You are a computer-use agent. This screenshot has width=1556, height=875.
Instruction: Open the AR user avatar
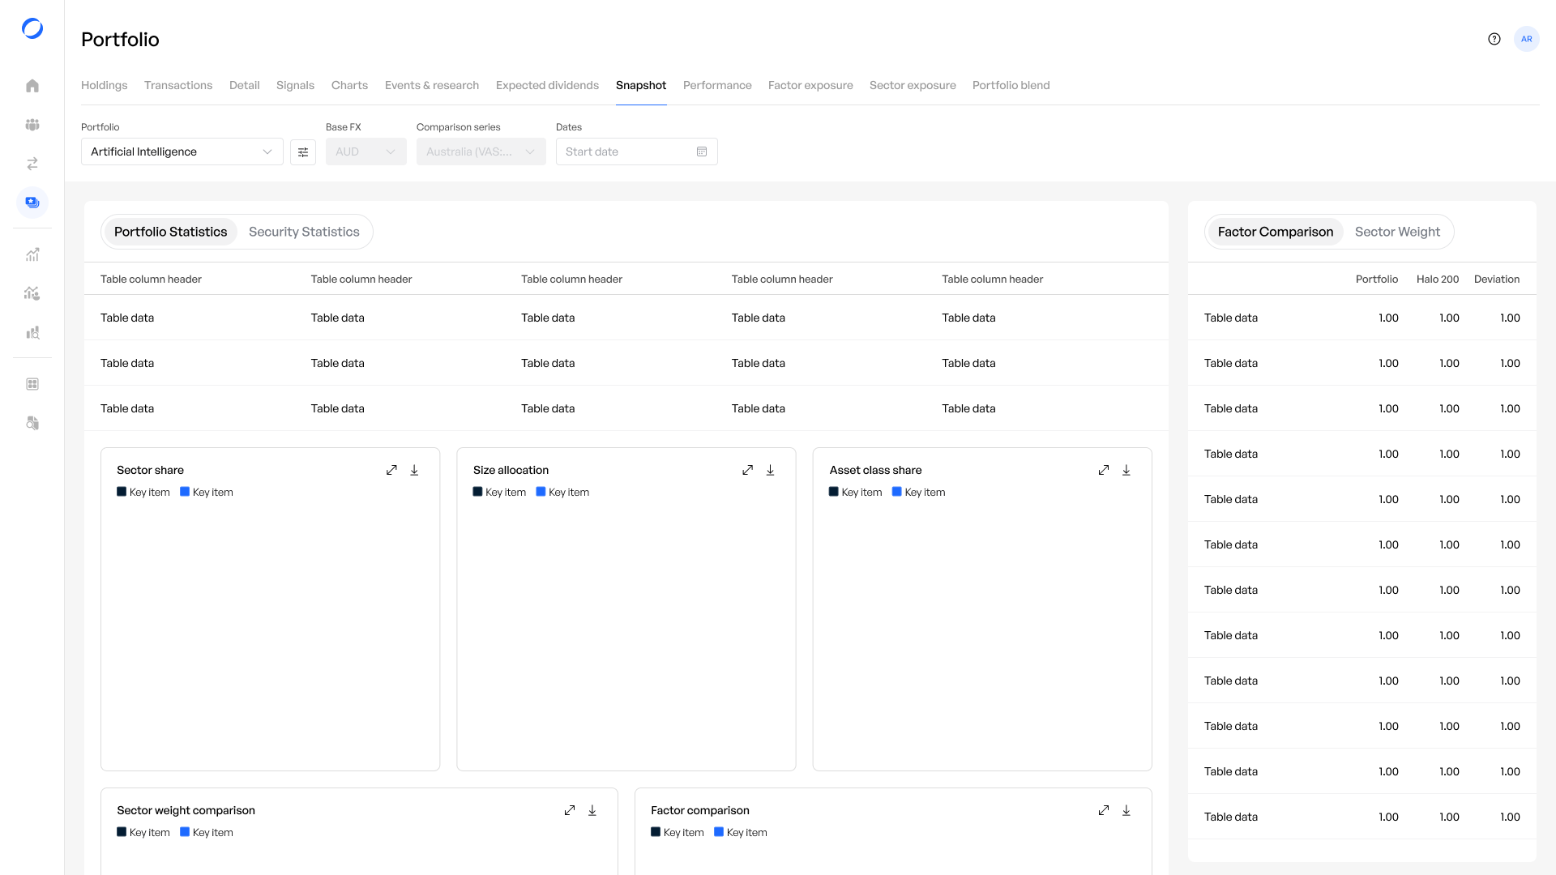pyautogui.click(x=1527, y=39)
